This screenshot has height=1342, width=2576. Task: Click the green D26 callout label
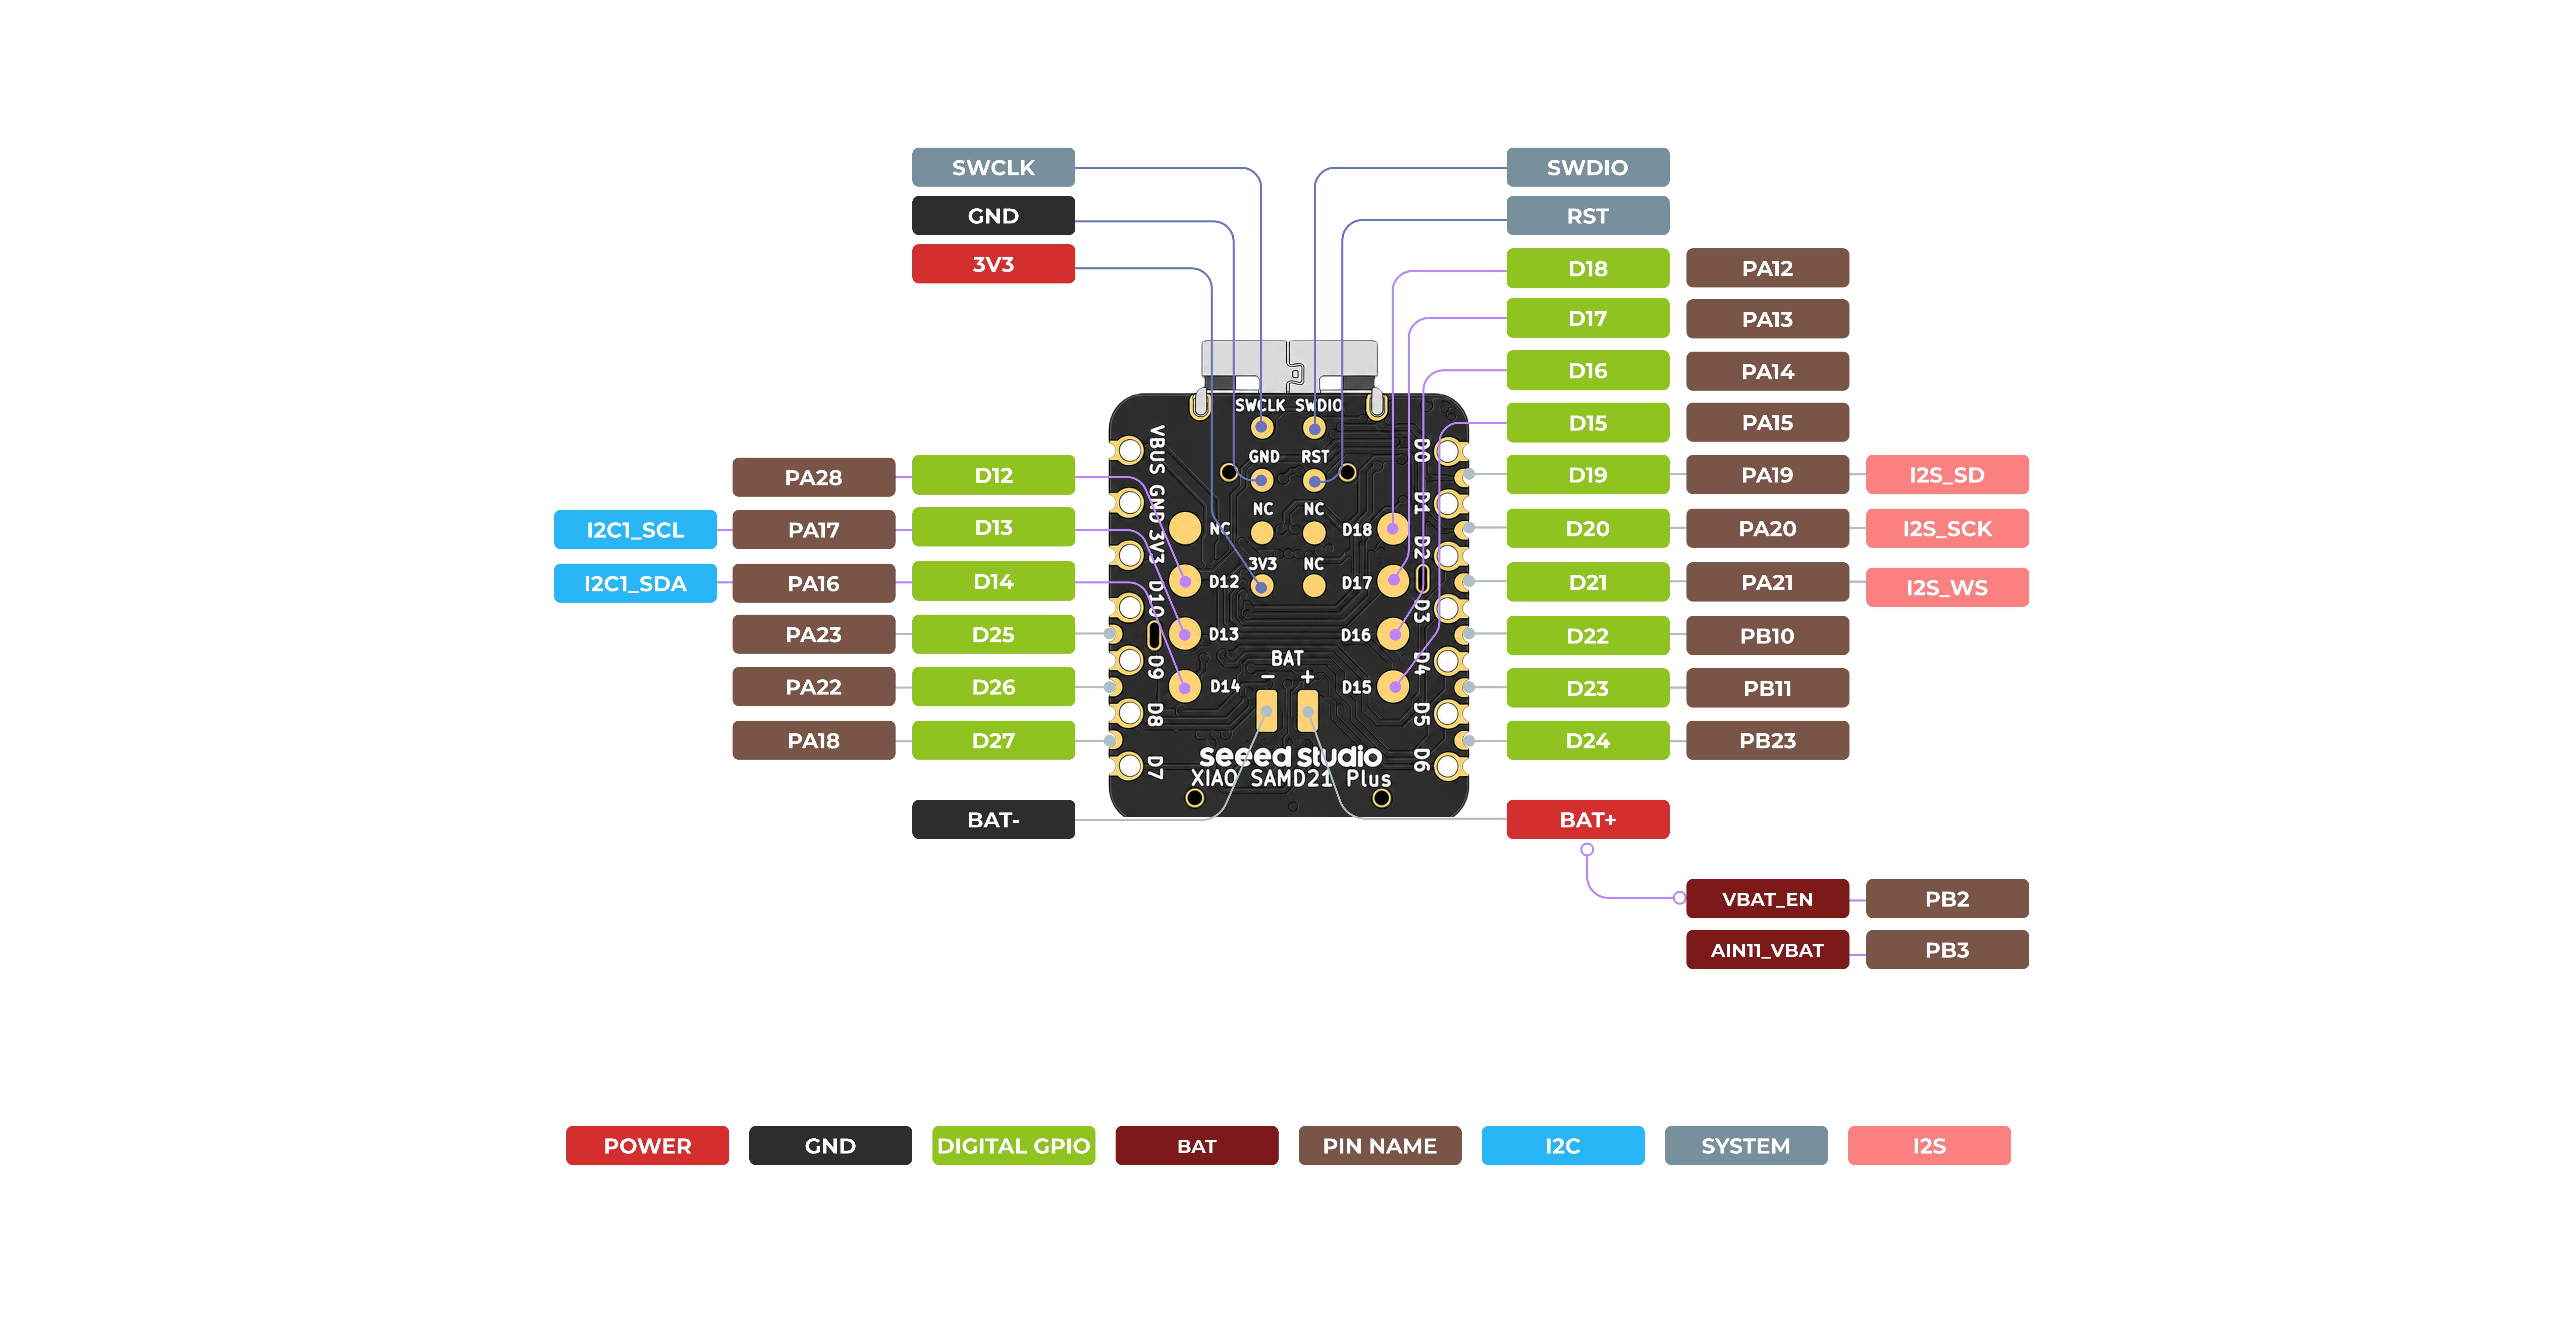click(x=993, y=687)
